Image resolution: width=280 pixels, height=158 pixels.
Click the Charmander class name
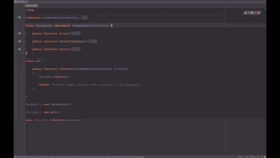tap(44, 25)
